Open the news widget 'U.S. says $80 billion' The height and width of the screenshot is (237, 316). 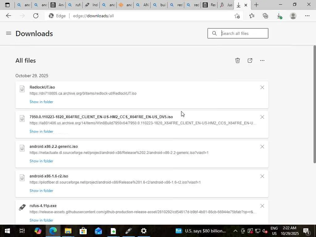pos(201,231)
